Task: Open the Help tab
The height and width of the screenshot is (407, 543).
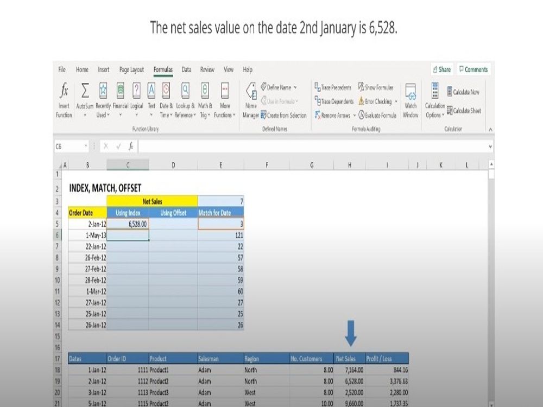Action: [x=247, y=69]
